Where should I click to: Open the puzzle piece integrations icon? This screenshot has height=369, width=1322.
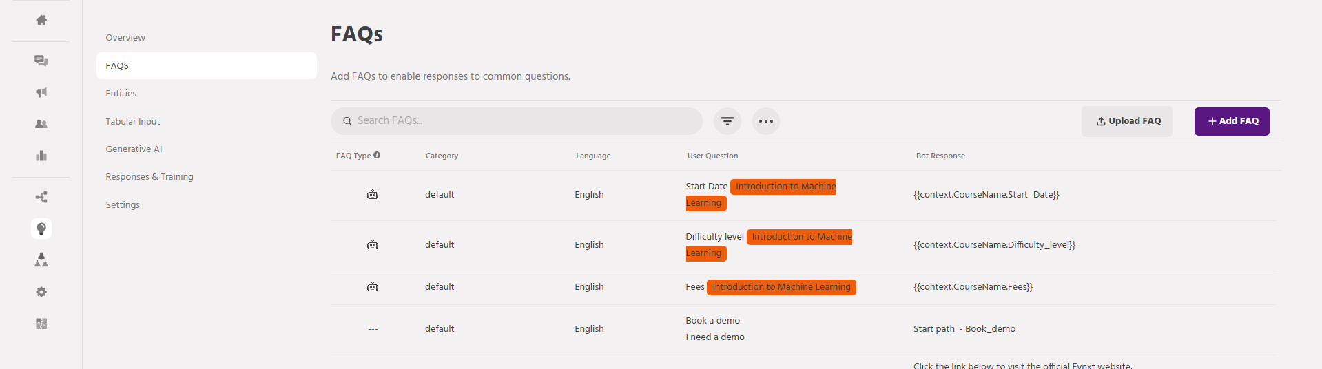pos(41,324)
